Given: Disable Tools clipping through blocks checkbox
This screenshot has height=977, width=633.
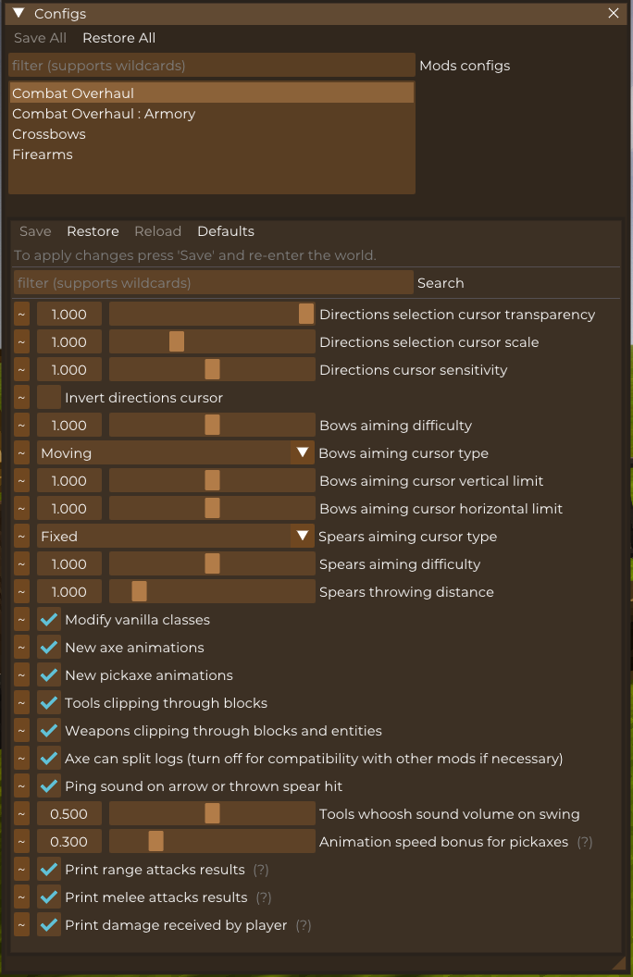Looking at the screenshot, I should coord(49,703).
